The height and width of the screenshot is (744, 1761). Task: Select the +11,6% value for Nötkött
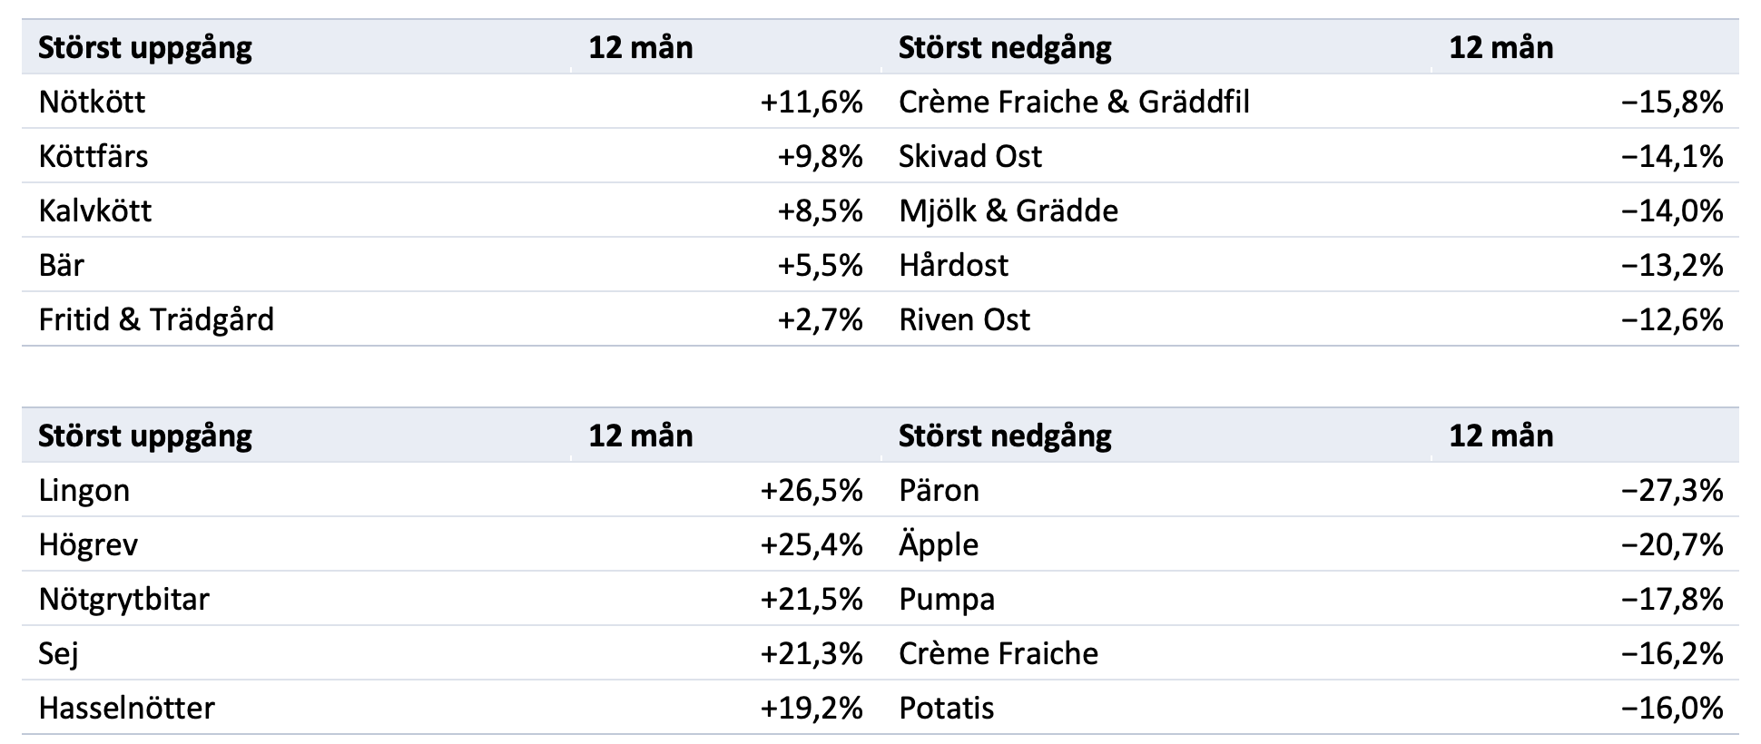[x=812, y=102]
